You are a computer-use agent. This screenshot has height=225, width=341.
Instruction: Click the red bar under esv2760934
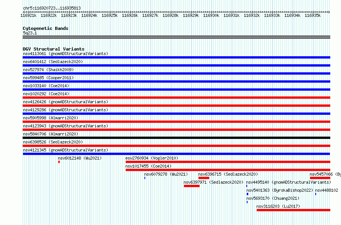pos(228,162)
